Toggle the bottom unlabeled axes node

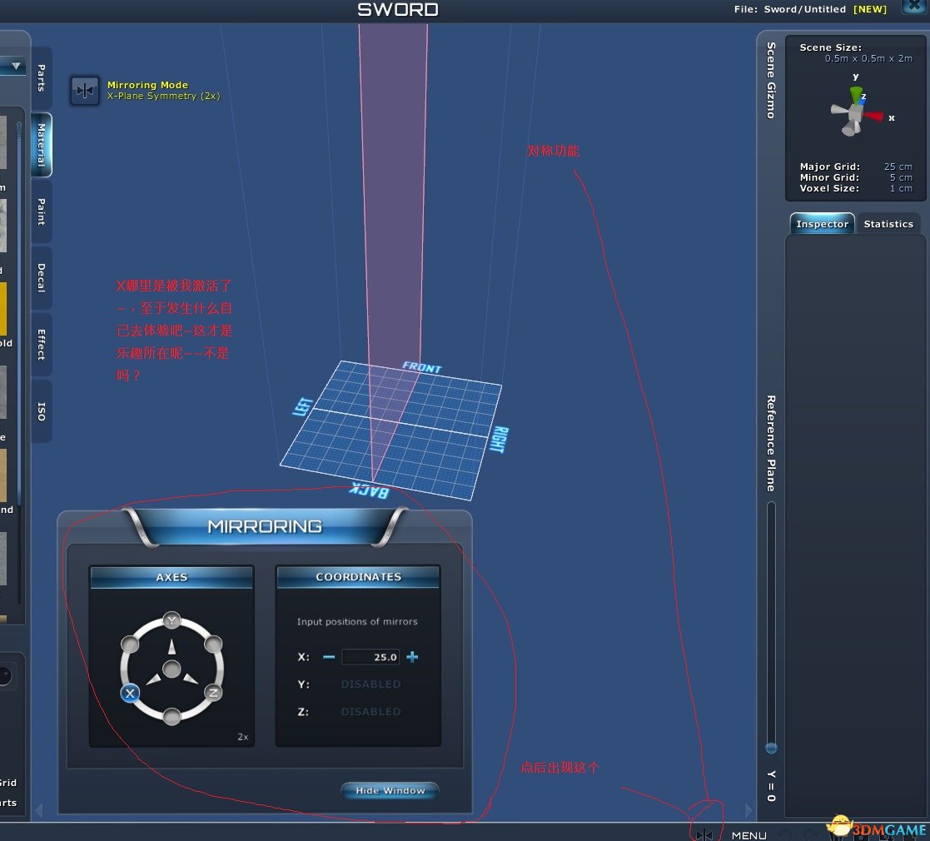(172, 716)
